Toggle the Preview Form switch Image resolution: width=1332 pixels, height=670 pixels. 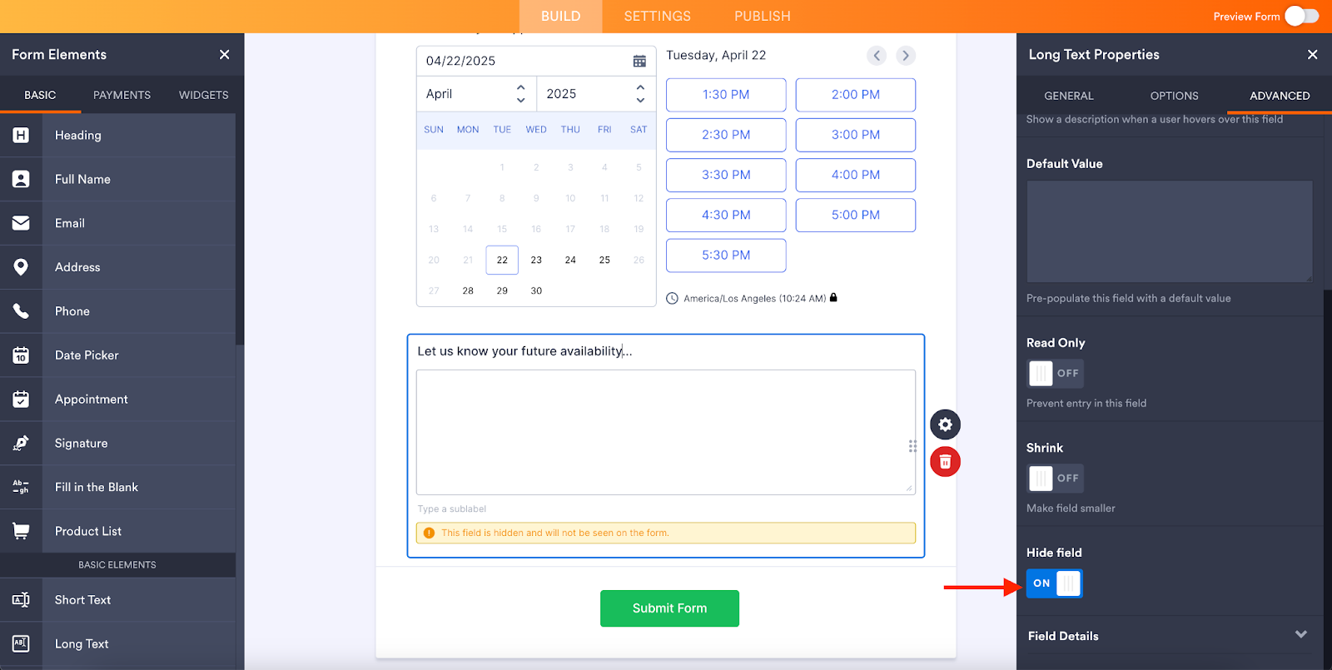pos(1301,16)
